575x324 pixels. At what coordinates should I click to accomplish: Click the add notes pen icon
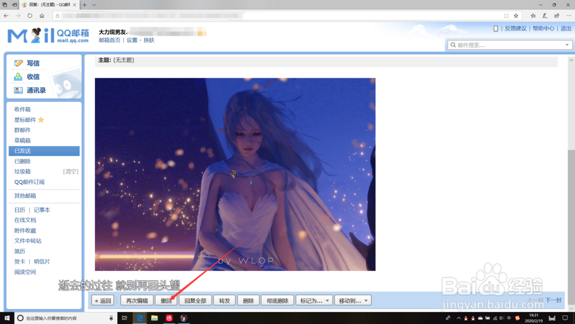click(545, 16)
